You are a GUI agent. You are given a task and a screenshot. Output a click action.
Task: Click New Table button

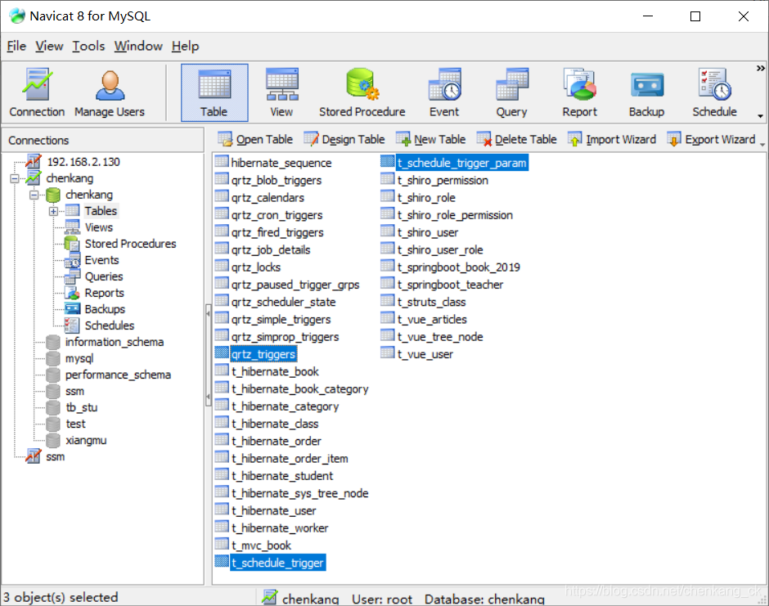[431, 140]
